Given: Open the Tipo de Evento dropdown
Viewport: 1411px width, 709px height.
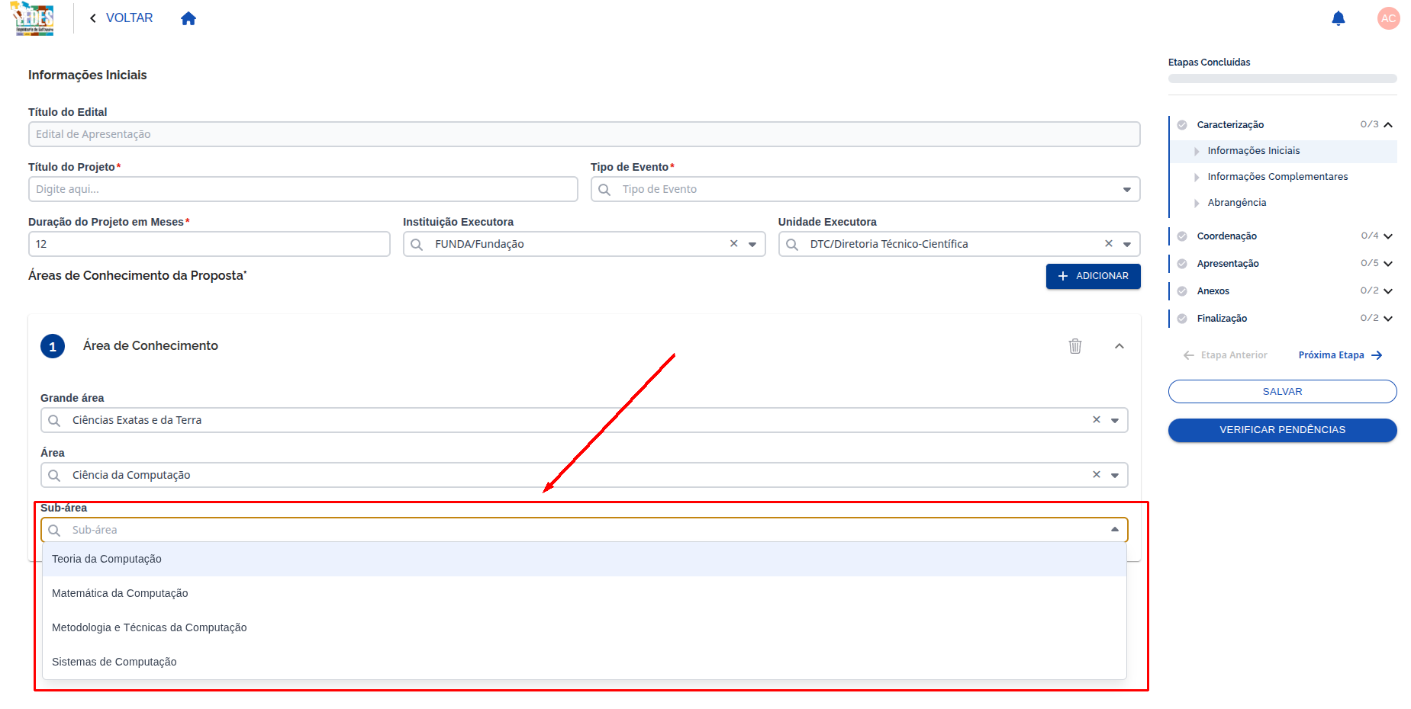Looking at the screenshot, I should pos(865,189).
